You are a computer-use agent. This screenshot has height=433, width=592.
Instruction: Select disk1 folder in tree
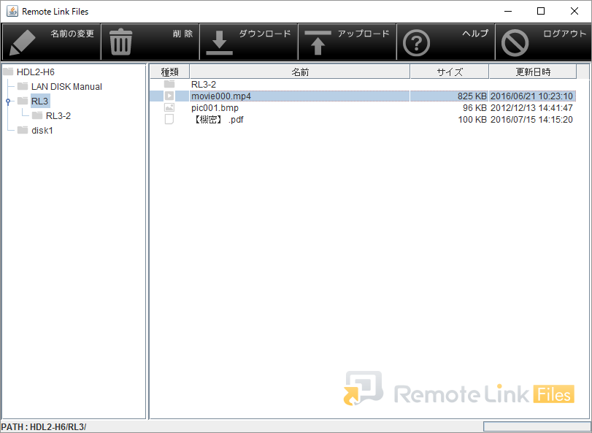[42, 131]
